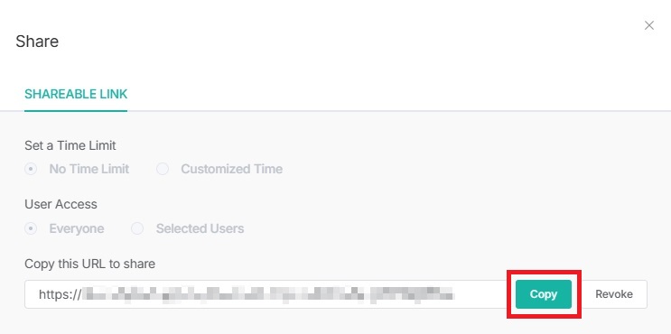This screenshot has width=671, height=334.
Task: Click the empty area right of the URL text
Action: (480, 294)
